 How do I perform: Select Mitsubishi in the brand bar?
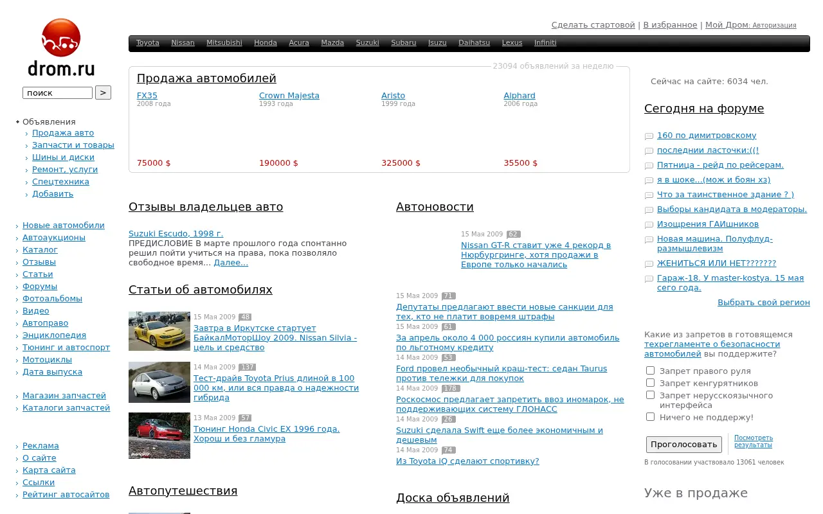tap(224, 43)
